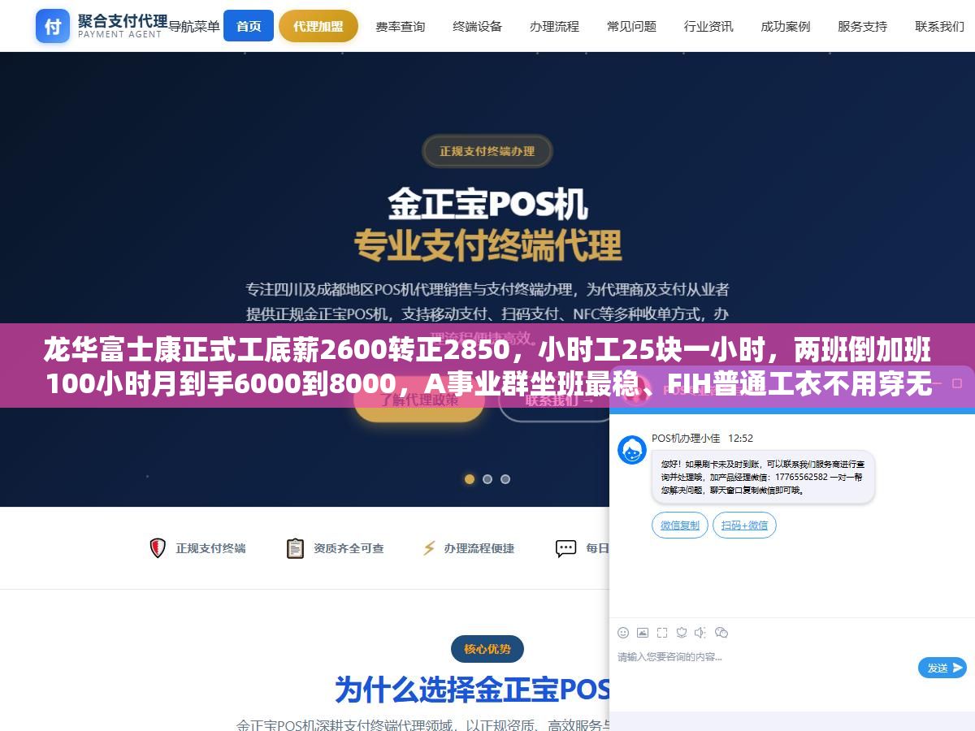Toggle the chat sound speaker icon
The image size is (975, 731).
[700, 633]
